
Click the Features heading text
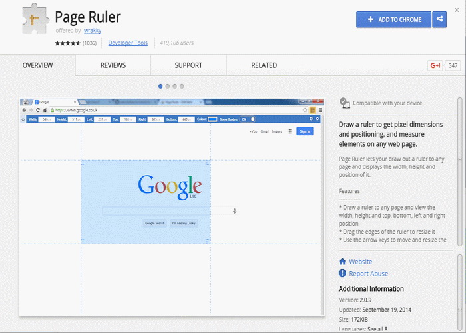[349, 191]
